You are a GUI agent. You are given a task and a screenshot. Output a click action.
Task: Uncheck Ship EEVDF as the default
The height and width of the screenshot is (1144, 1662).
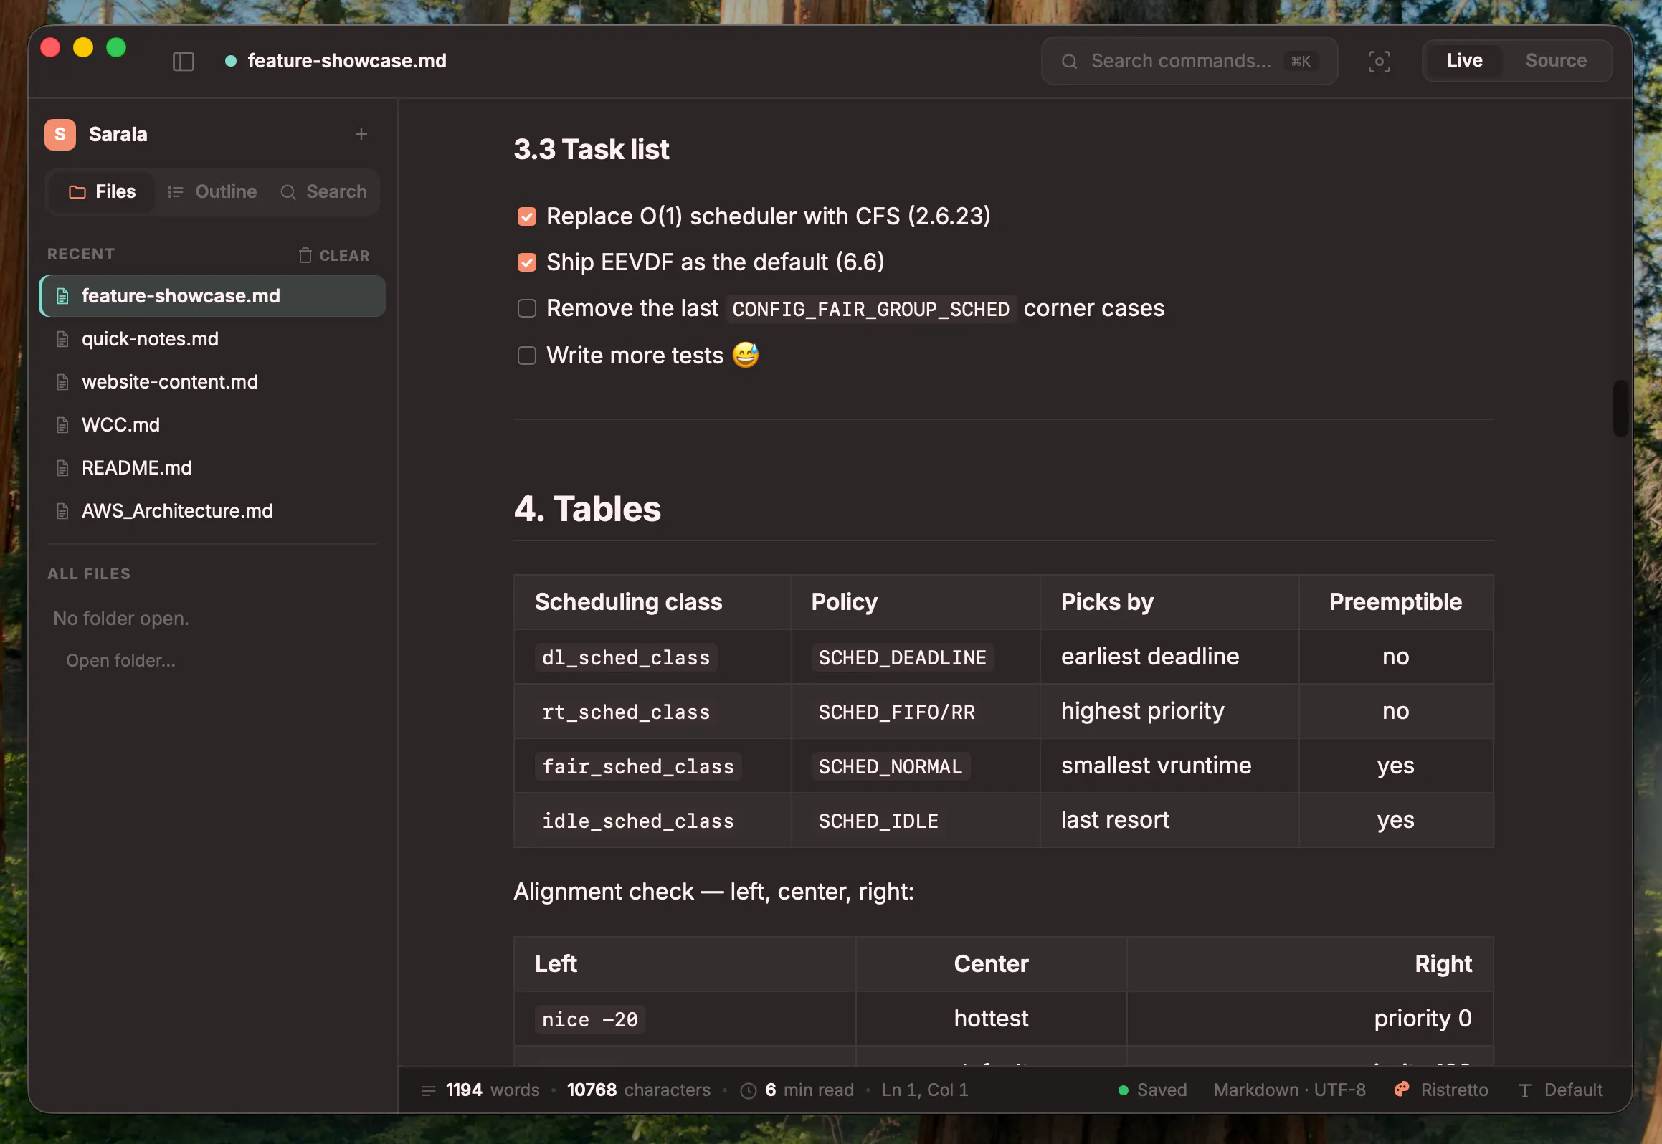point(527,262)
